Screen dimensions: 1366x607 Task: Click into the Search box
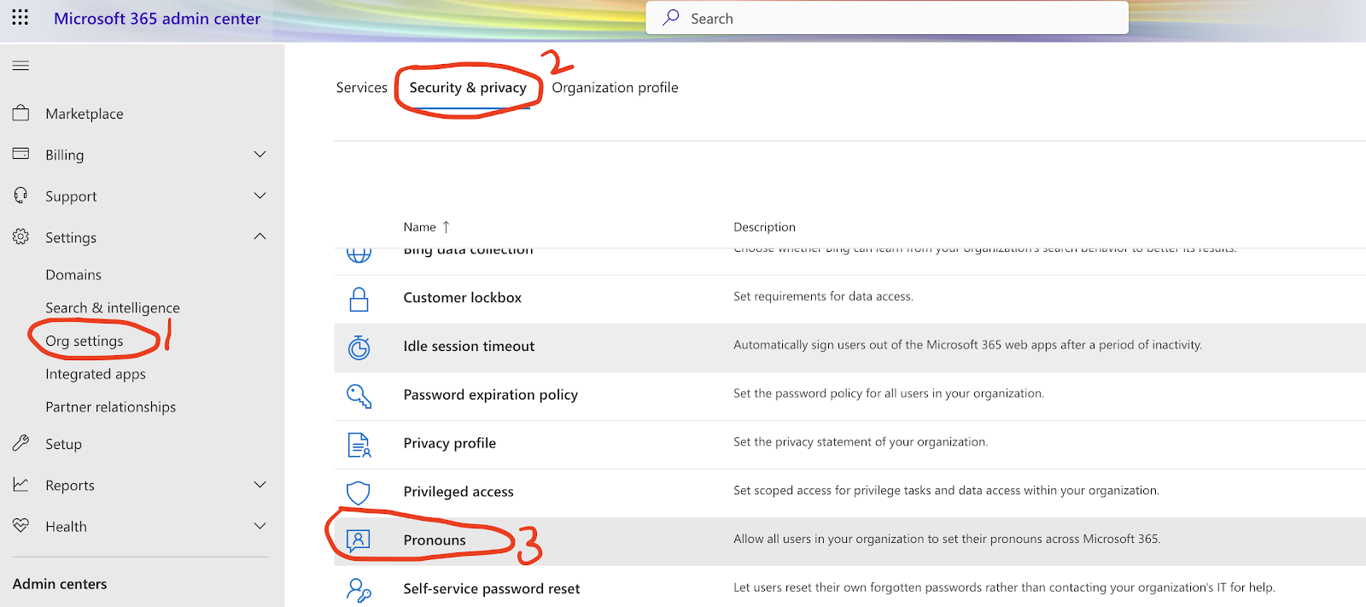click(887, 18)
